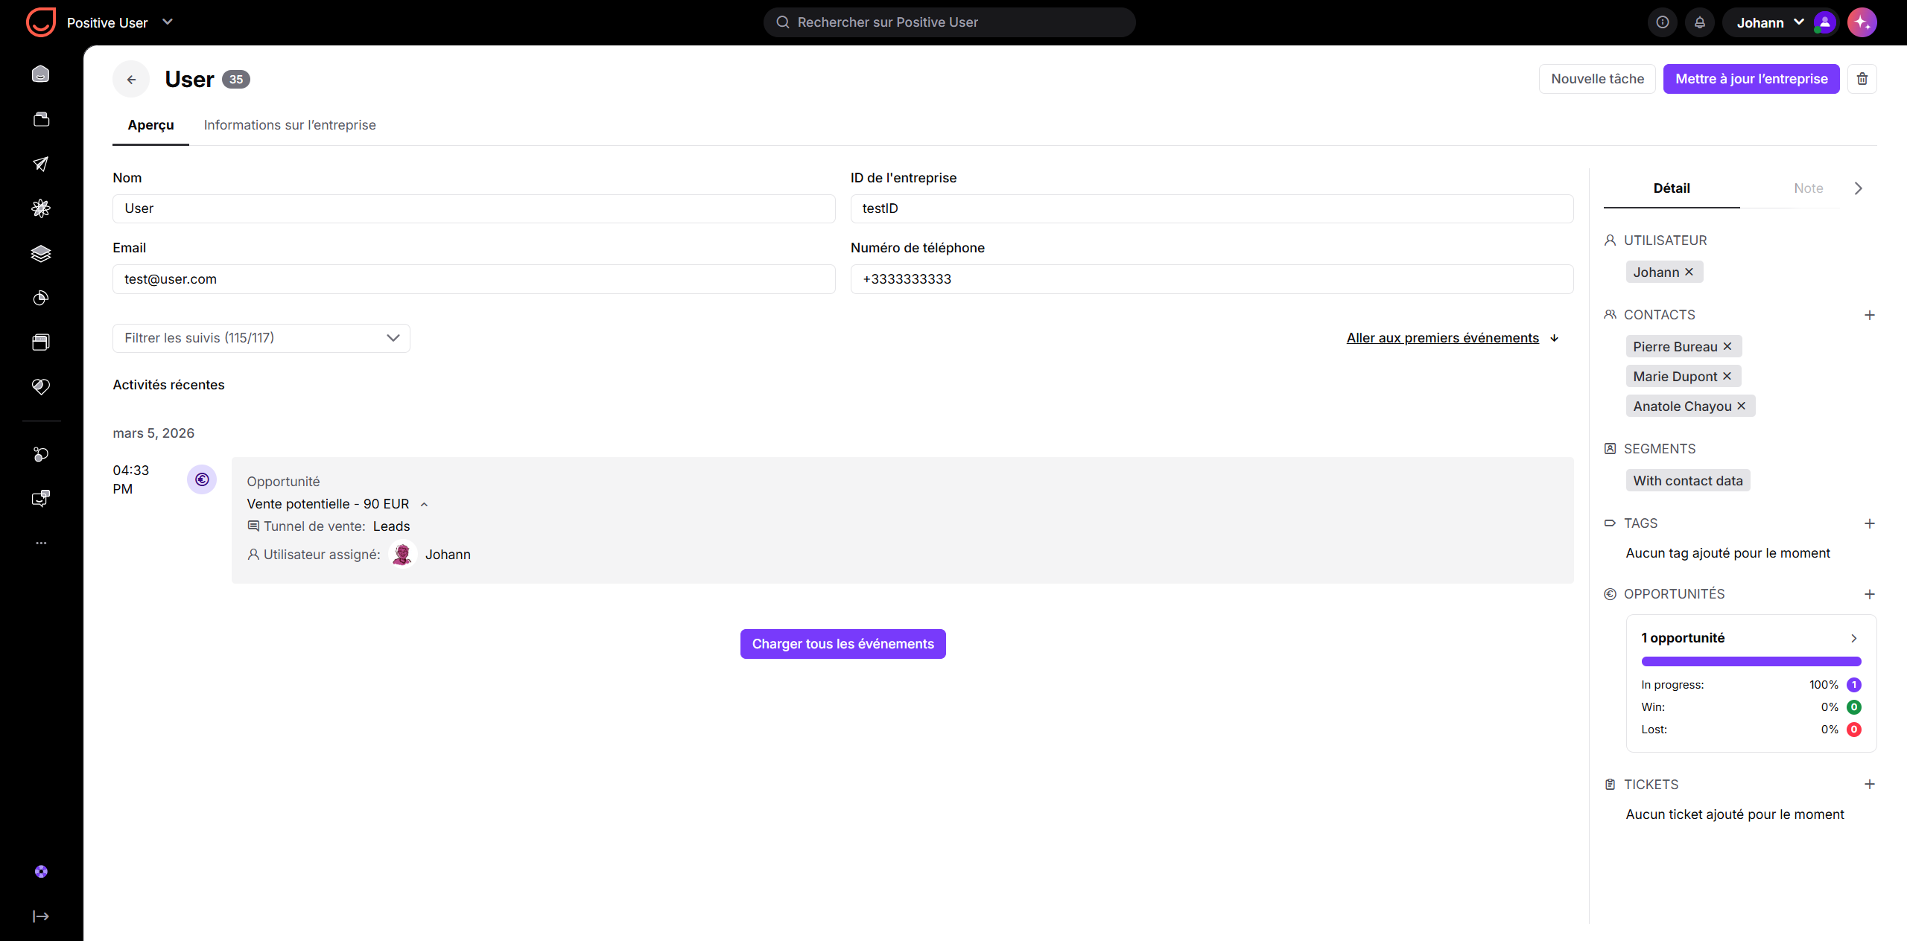1907x941 pixels.
Task: Click the back arrow next to User
Action: coord(131,79)
